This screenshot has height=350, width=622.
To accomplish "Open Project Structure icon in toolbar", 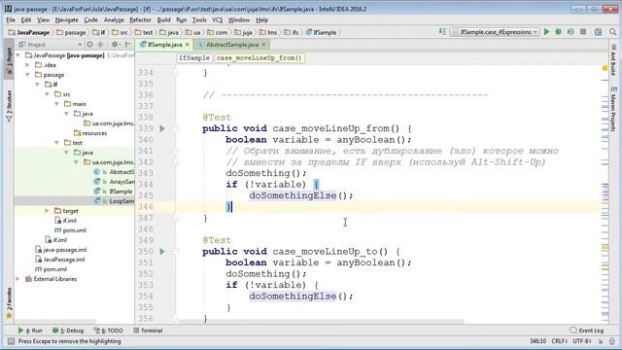I will [x=599, y=32].
